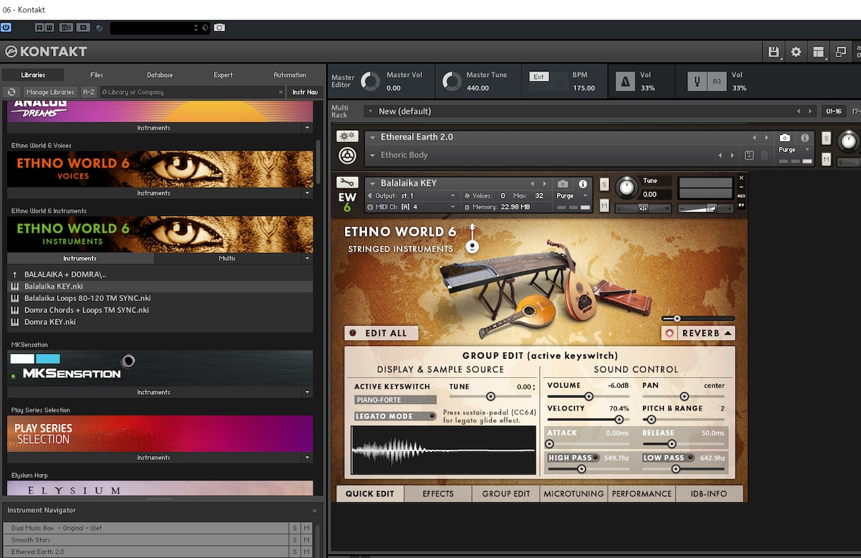Click the tuning fork reference tone icon
The width and height of the screenshot is (861, 558).
[x=697, y=82]
